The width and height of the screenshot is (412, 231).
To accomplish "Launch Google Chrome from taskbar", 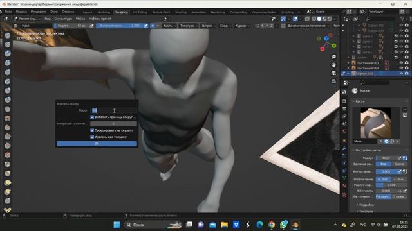I will pyautogui.click(x=272, y=225).
